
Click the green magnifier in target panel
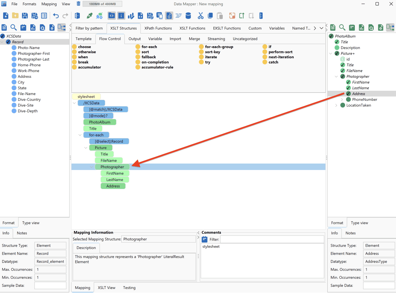[x=342, y=27]
